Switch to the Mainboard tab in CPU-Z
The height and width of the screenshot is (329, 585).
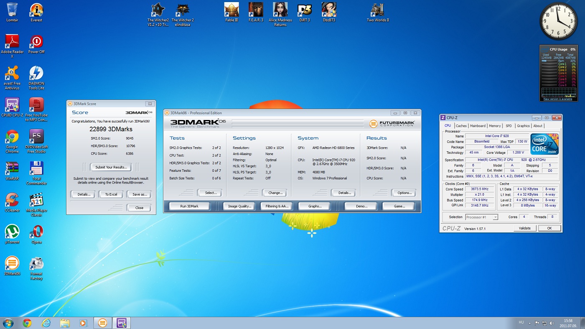(x=478, y=126)
